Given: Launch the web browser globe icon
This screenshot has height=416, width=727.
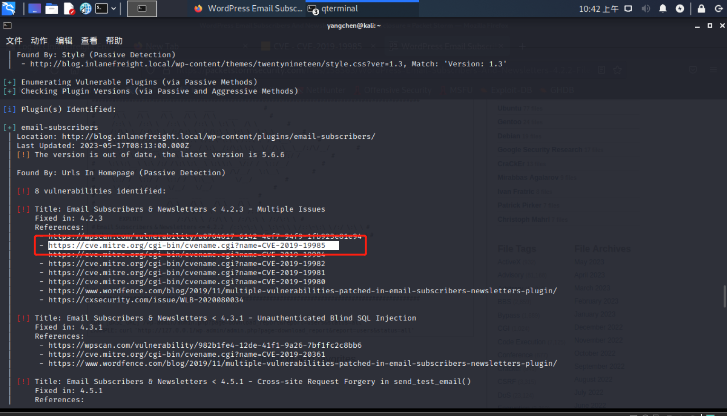Looking at the screenshot, I should click(x=86, y=9).
